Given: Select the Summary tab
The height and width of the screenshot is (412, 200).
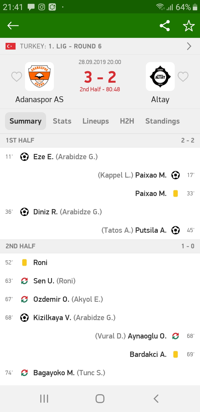Looking at the screenshot, I should (x=26, y=121).
